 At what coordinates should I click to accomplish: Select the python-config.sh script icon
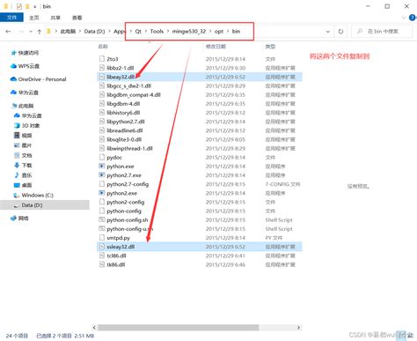click(x=101, y=220)
